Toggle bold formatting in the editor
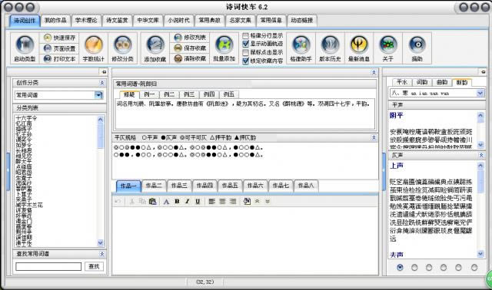Viewport: 492px width, 290px height. click(177, 201)
